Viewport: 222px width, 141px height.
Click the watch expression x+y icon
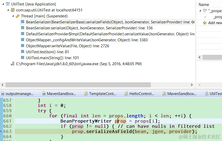tap(205, 10)
